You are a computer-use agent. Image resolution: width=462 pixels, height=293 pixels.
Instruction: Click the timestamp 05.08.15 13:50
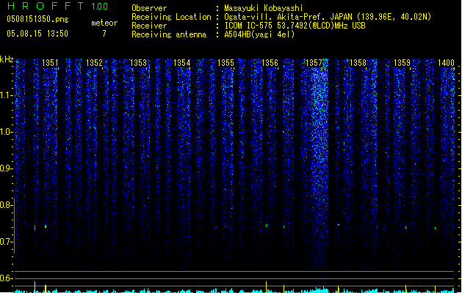(x=37, y=34)
